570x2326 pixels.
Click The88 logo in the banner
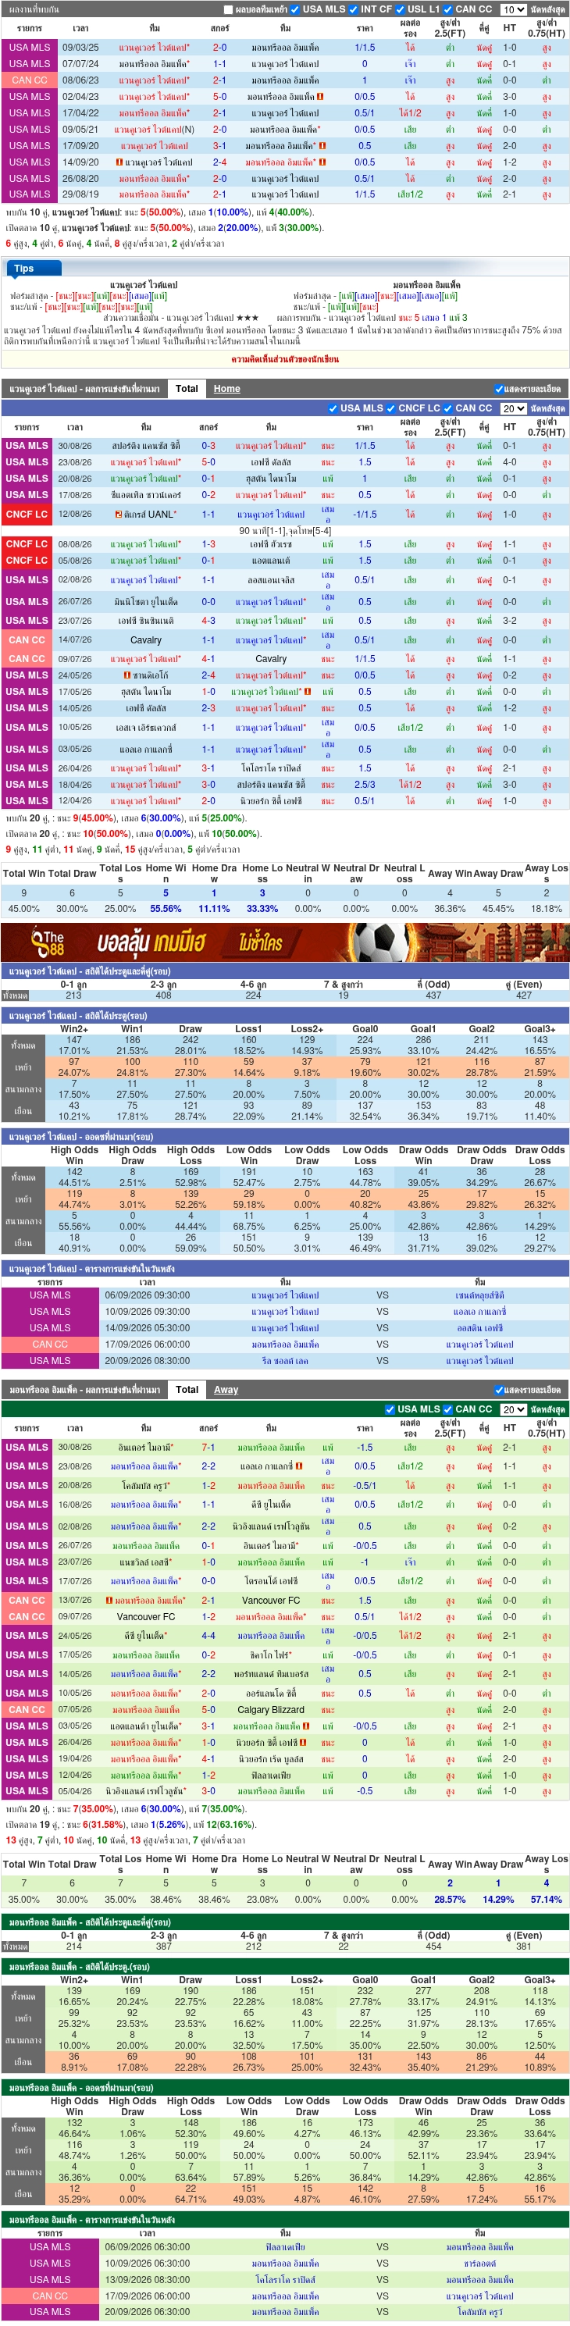(47, 942)
